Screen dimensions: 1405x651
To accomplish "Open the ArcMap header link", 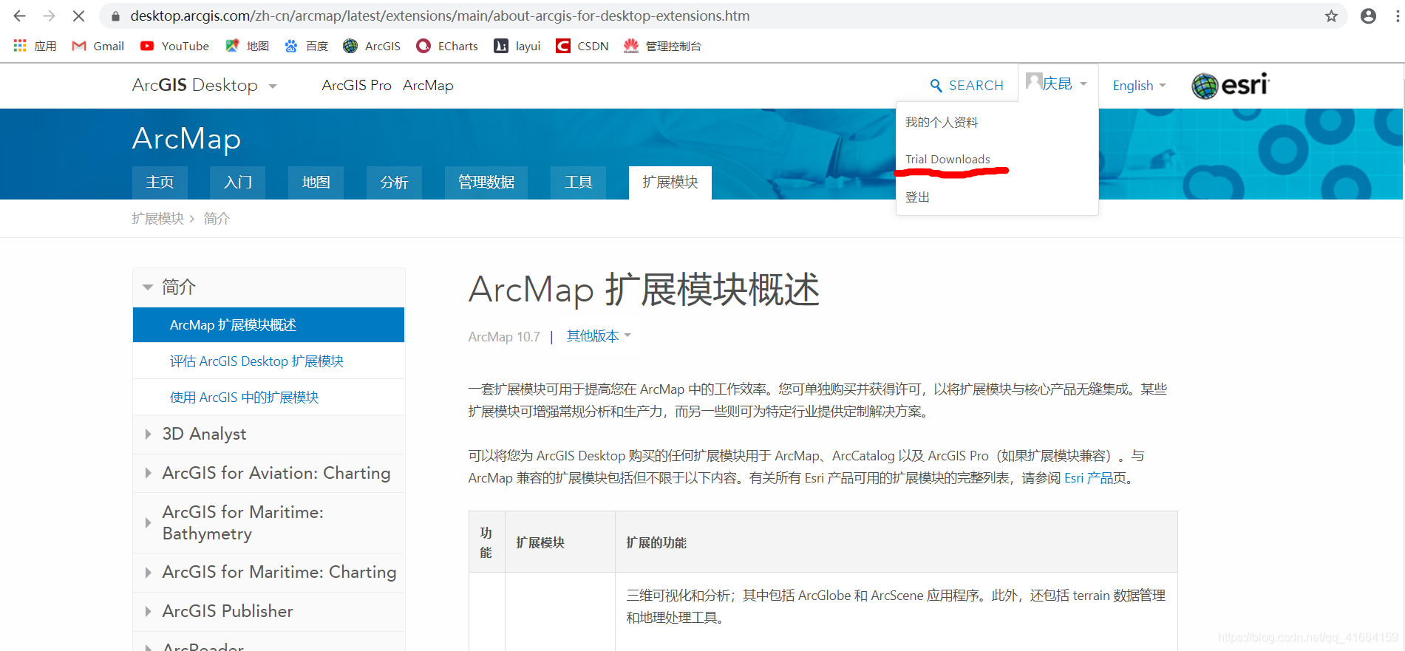I will (428, 86).
